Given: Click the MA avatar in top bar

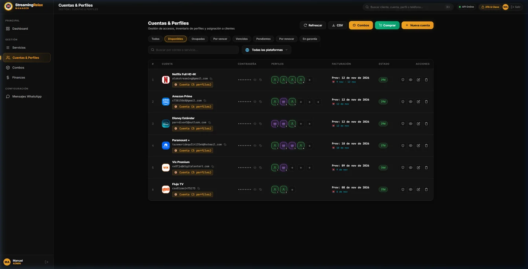Looking at the screenshot, I should [x=506, y=7].
